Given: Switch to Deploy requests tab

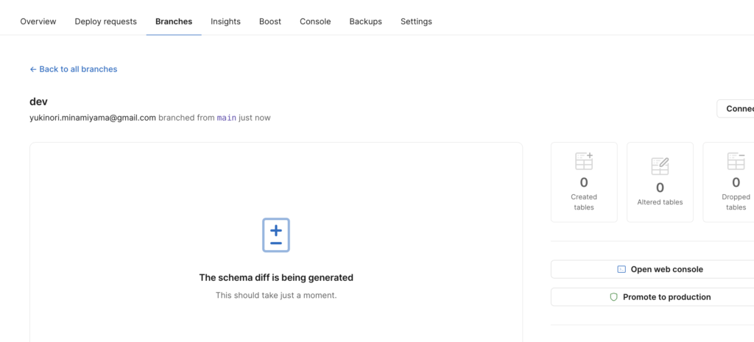Looking at the screenshot, I should 105,21.
